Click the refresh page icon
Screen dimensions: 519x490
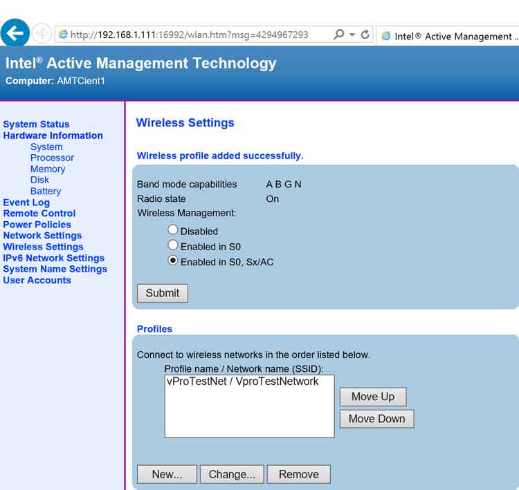[365, 35]
